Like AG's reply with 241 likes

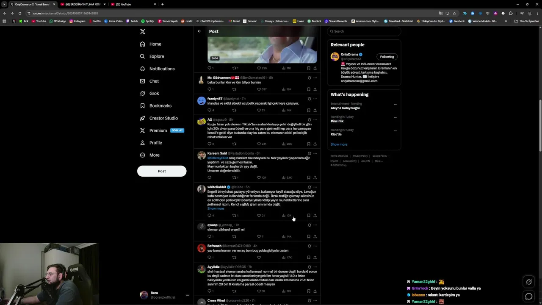pos(259,144)
